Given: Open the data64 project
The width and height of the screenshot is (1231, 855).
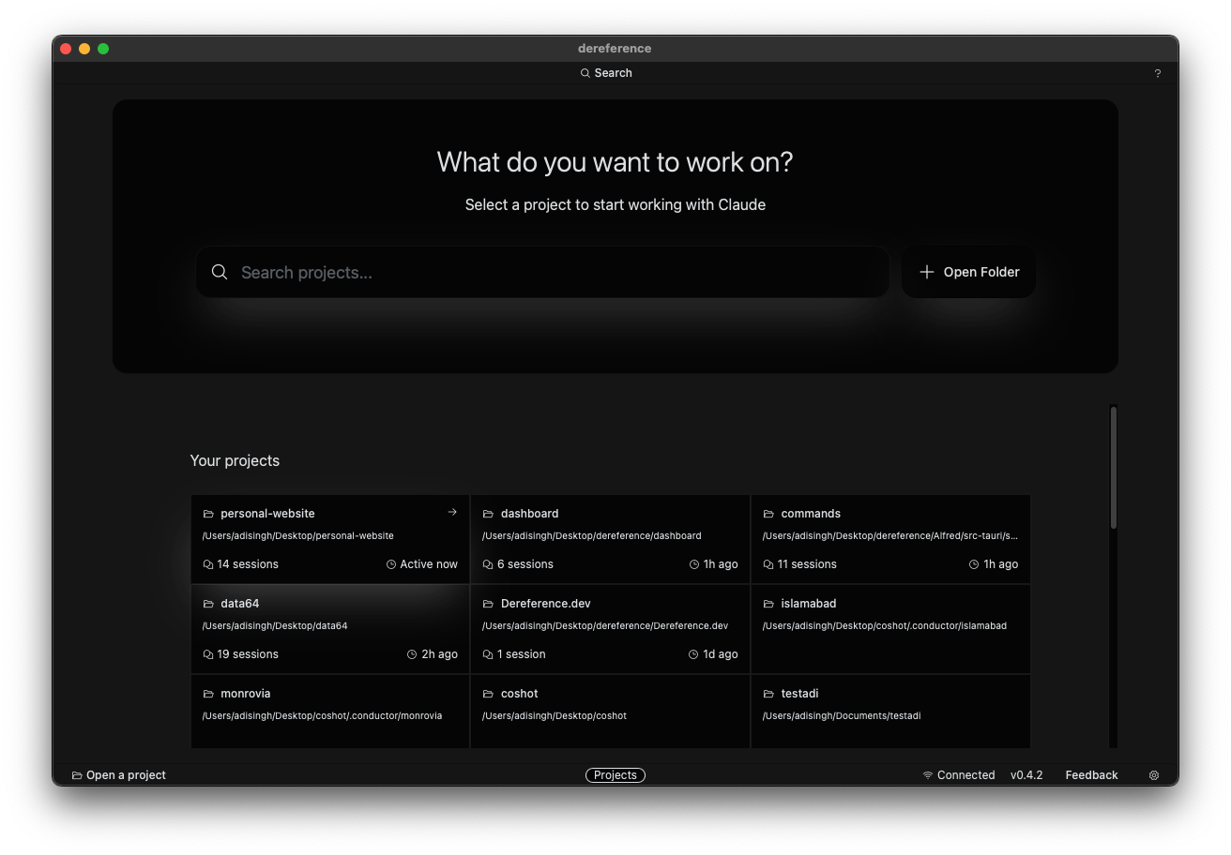Looking at the screenshot, I should [330, 629].
